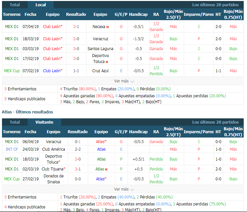
Task: Click the 3-0 result versus Santos Laguna
Action: [76, 48]
